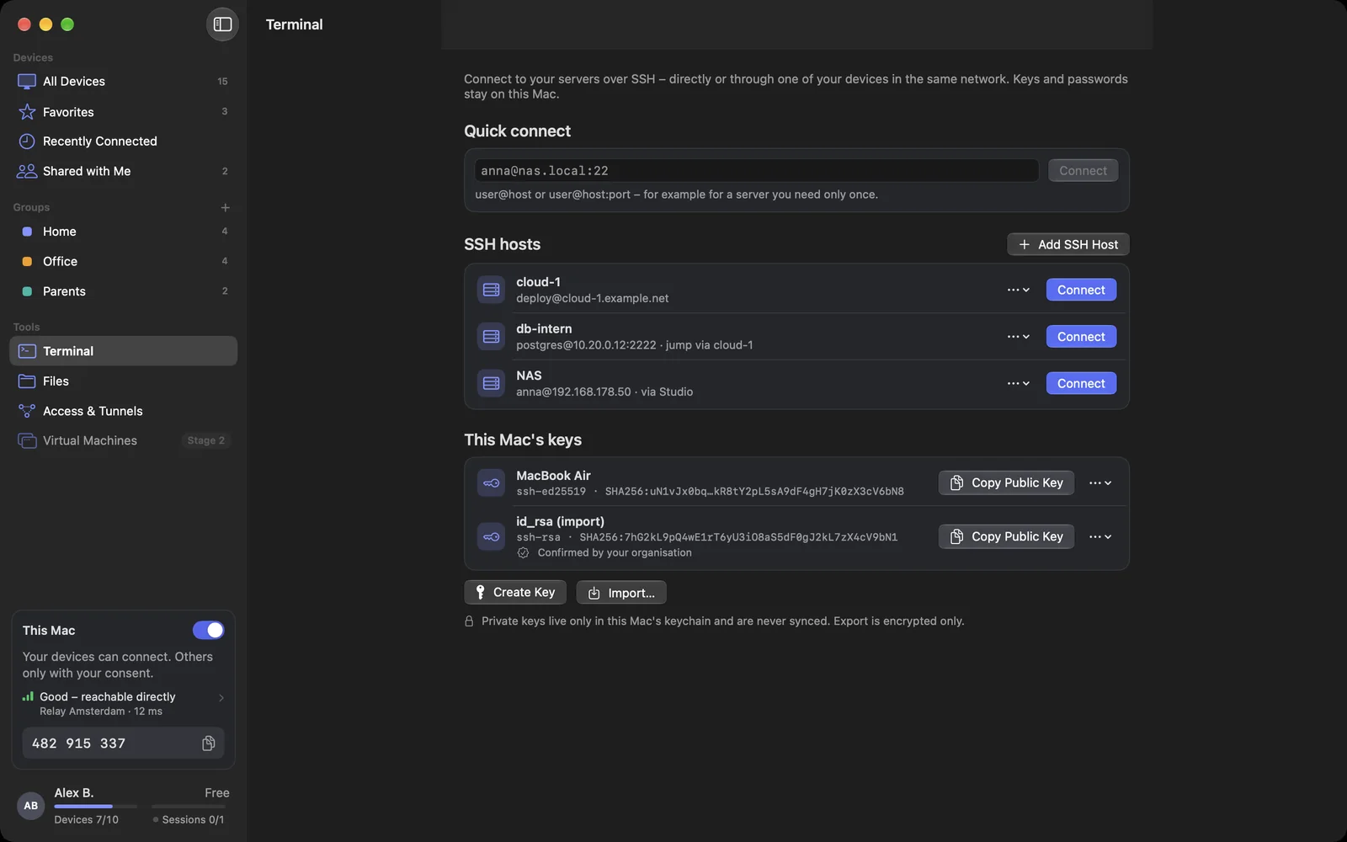The width and height of the screenshot is (1347, 842).
Task: Click the cloud-1 server icon
Action: 491,290
